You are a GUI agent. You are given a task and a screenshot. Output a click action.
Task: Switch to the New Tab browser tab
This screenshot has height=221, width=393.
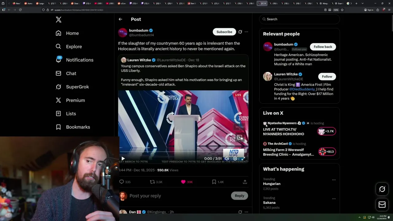pyautogui.click(x=16, y=3)
